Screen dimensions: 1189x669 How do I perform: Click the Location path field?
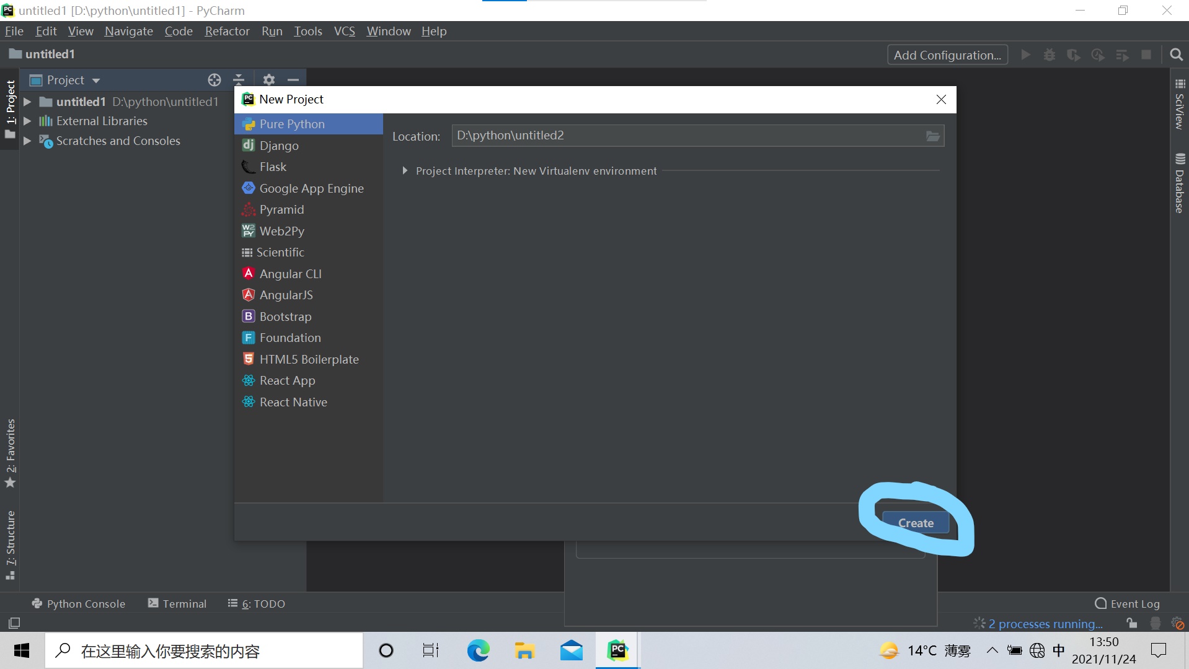(682, 135)
